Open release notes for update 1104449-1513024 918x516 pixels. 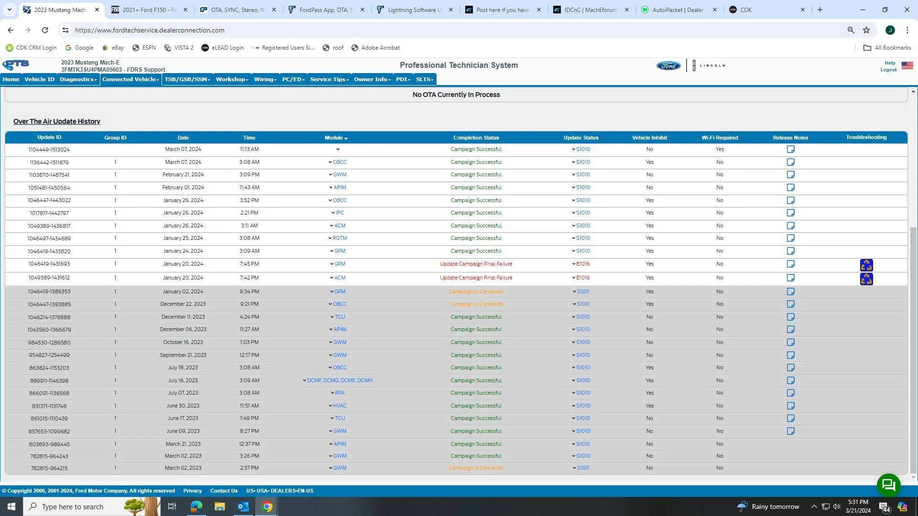pos(790,150)
